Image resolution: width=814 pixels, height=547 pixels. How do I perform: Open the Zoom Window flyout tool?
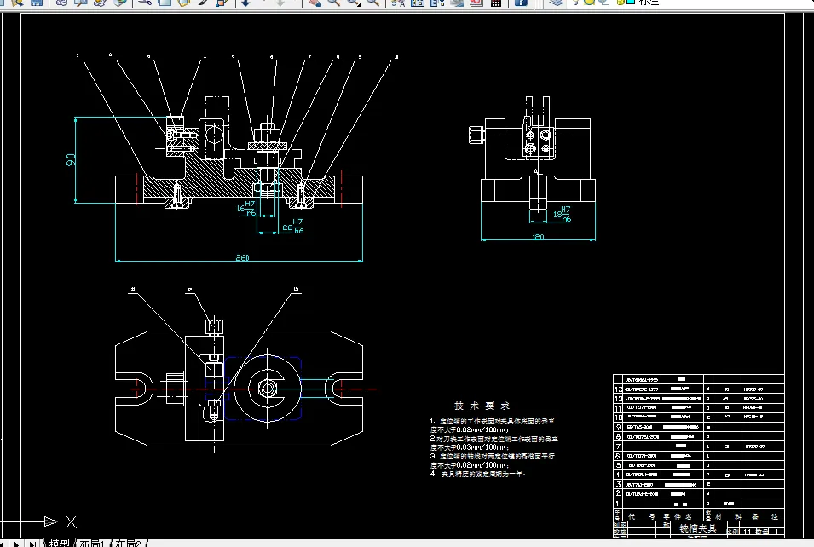coord(354,3)
